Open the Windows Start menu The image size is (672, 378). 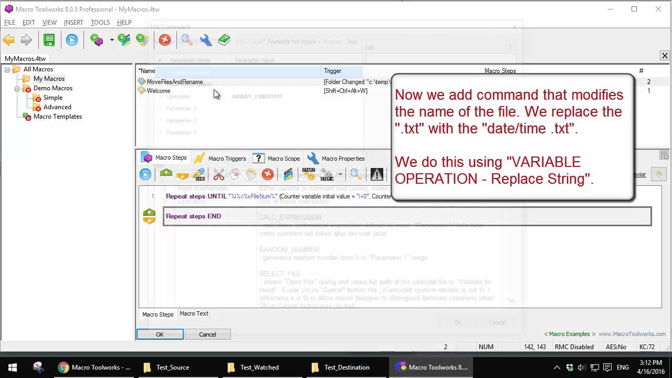click(13, 367)
